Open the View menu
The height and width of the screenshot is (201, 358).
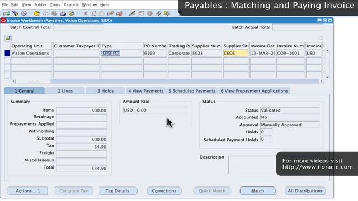[x=26, y=5]
